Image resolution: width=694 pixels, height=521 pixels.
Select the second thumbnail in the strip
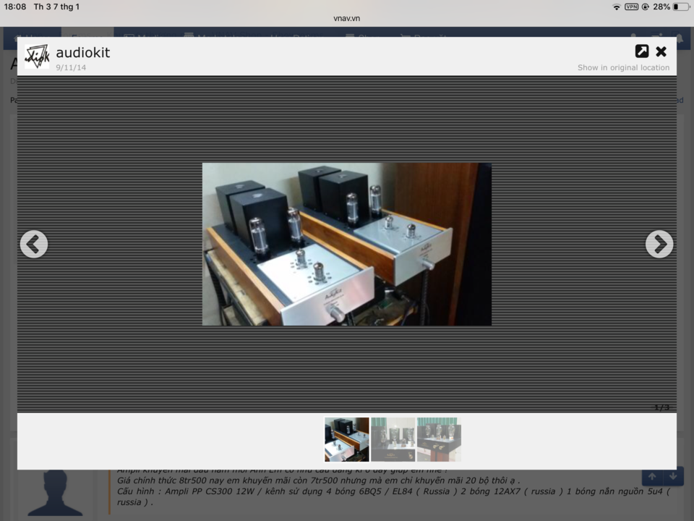click(393, 439)
